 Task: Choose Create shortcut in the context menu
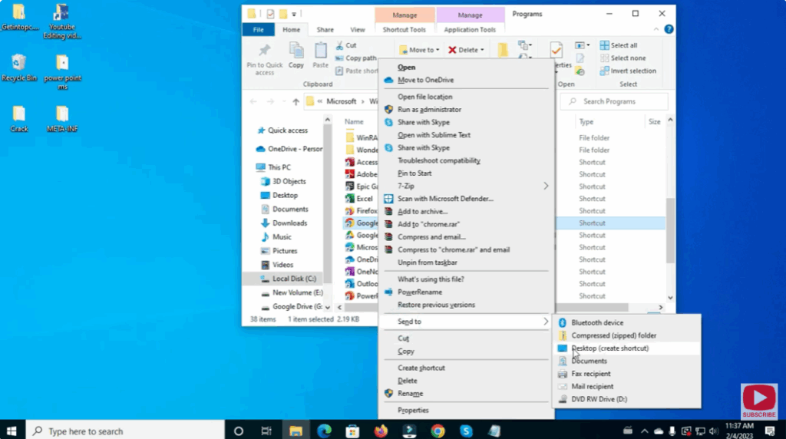[x=421, y=368]
